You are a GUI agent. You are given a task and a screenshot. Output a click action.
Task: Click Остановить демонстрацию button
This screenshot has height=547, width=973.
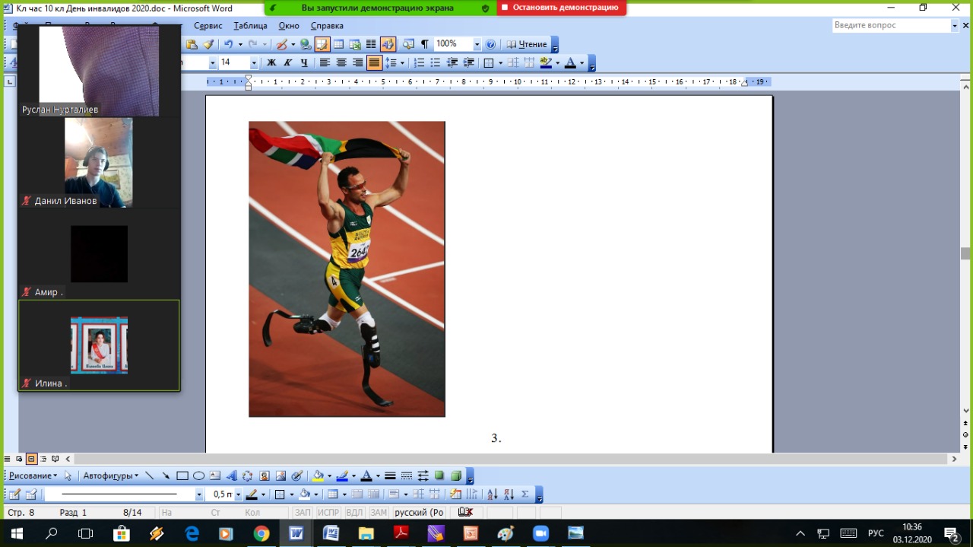[561, 8]
